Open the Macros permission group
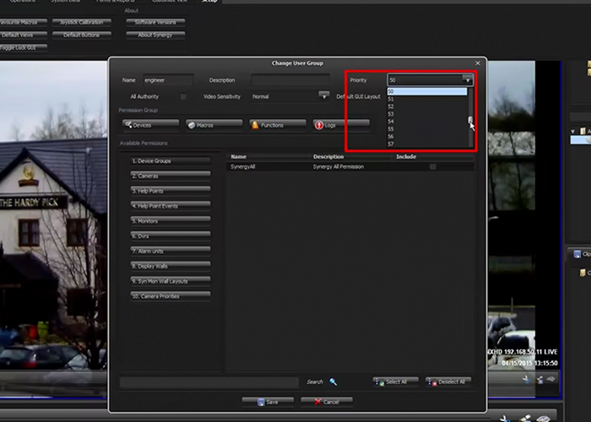Image resolution: width=591 pixels, height=422 pixels. pos(214,125)
